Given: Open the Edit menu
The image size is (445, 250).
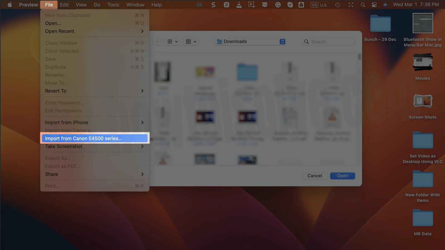Looking at the screenshot, I should tap(64, 5).
